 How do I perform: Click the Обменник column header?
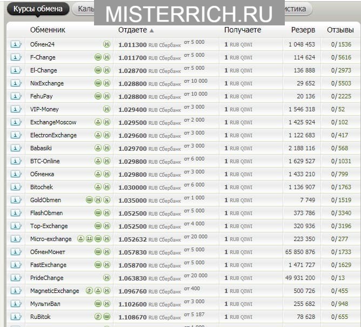tap(48, 30)
